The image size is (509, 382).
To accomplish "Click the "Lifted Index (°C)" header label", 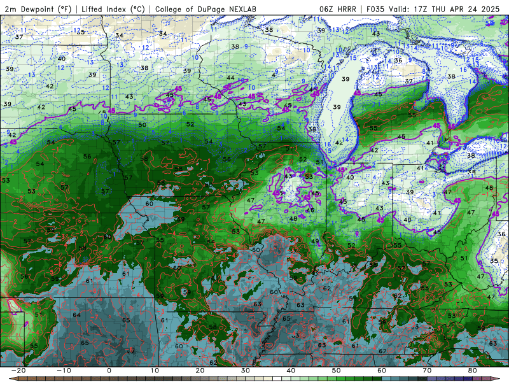I will pos(113,9).
